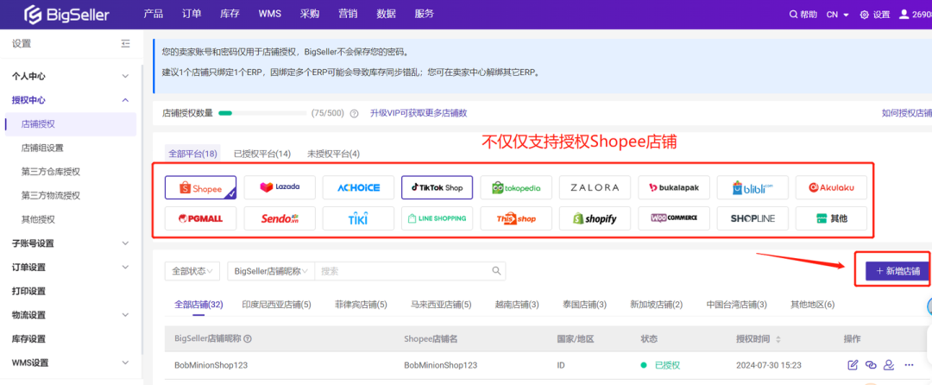Select the ACHOICE platform card
This screenshot has height=385, width=932.
click(x=358, y=187)
